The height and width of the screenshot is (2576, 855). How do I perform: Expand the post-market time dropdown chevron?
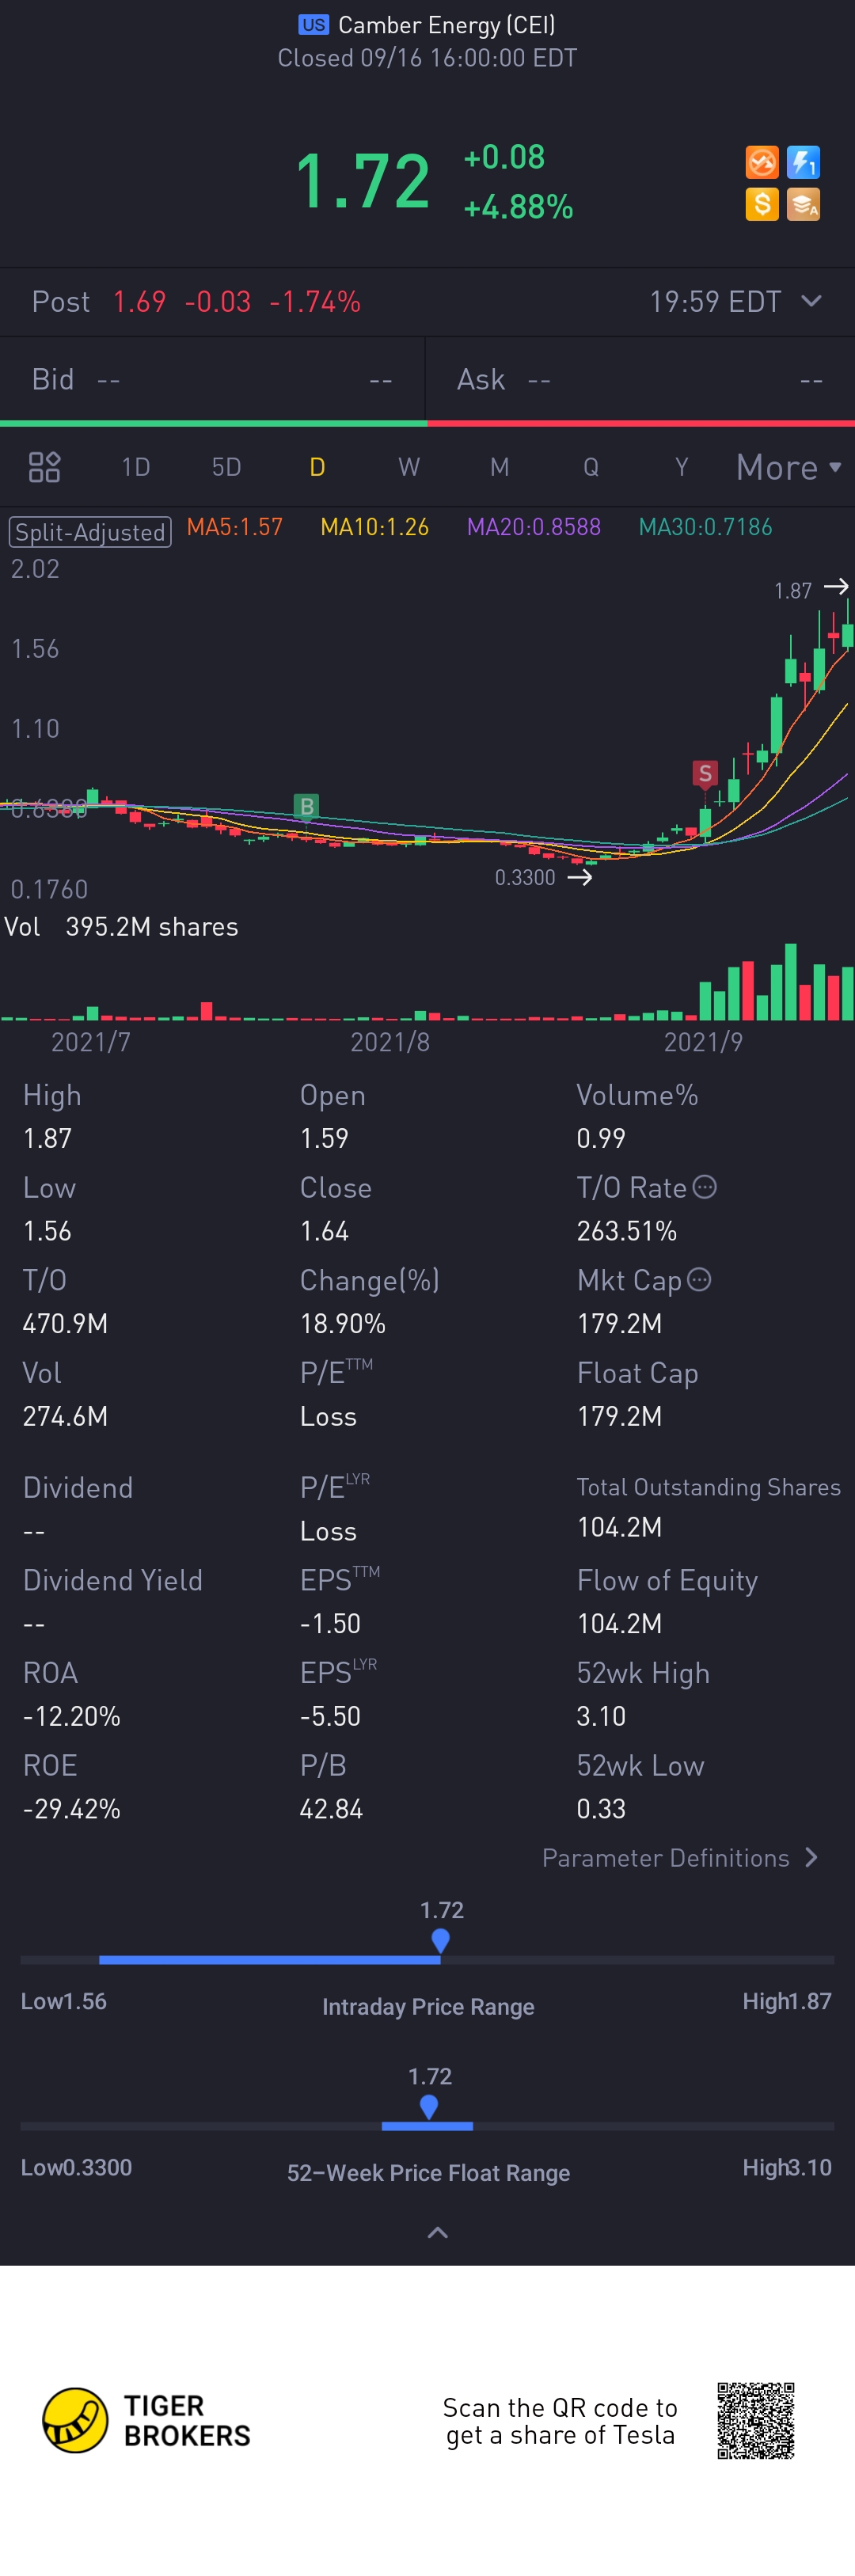click(811, 301)
